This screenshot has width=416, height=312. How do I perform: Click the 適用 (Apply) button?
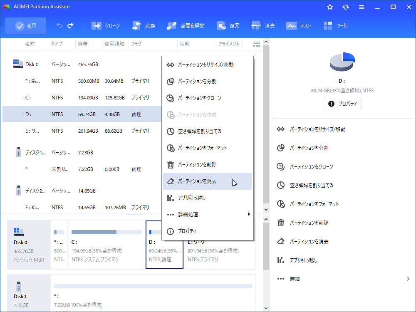pos(25,26)
